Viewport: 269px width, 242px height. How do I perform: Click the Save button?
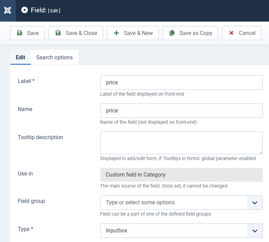tap(27, 33)
